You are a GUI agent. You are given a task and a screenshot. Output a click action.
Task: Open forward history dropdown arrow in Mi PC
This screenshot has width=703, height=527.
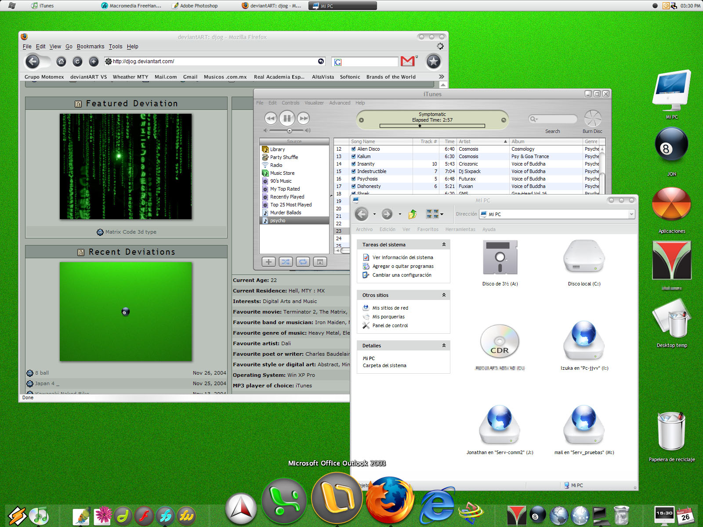click(400, 214)
